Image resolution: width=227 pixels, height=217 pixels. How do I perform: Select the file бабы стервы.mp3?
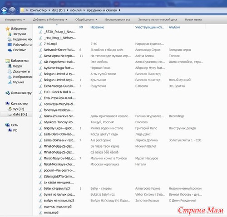pos(57,188)
